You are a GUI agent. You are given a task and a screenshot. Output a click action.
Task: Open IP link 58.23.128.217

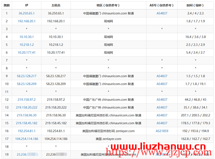point(26,76)
